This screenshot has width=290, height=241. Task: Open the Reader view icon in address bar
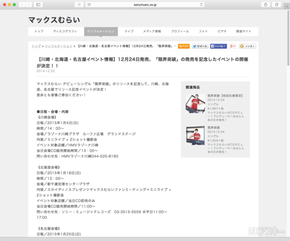pyautogui.click(x=89, y=5)
